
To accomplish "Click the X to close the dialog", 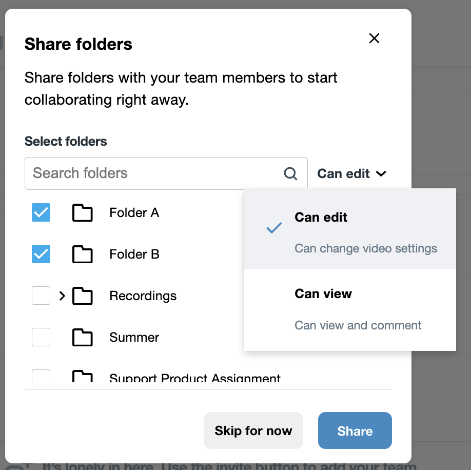I will tap(374, 38).
